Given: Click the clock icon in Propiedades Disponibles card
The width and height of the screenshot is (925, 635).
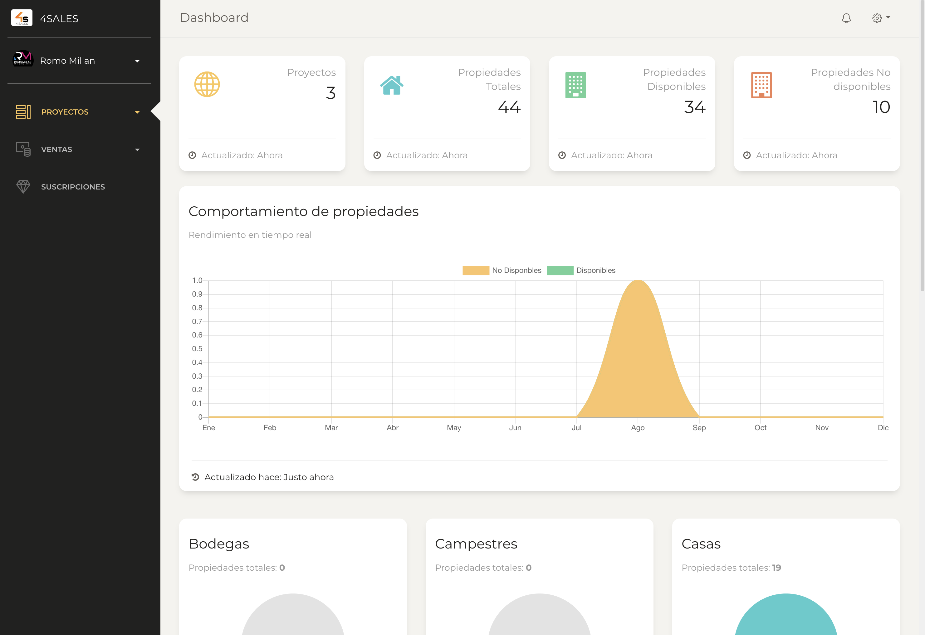Looking at the screenshot, I should tap(562, 155).
